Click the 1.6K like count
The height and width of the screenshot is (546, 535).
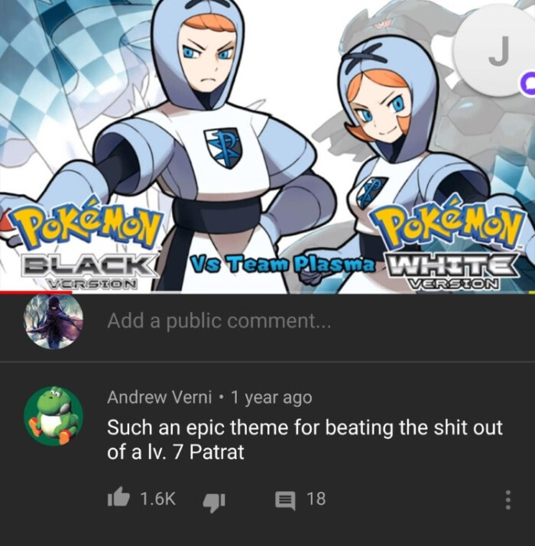click(158, 499)
